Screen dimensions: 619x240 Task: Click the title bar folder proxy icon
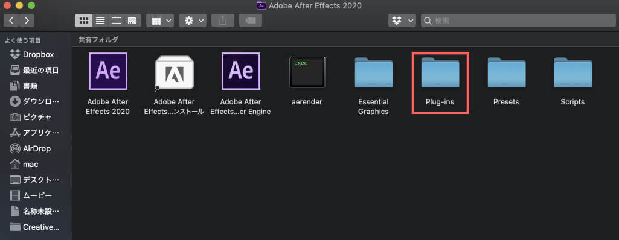(261, 5)
